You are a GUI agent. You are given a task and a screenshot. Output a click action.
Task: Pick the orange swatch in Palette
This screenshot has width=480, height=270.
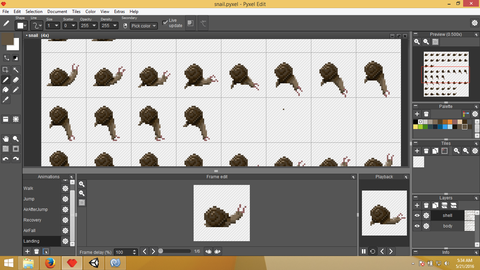click(450, 122)
